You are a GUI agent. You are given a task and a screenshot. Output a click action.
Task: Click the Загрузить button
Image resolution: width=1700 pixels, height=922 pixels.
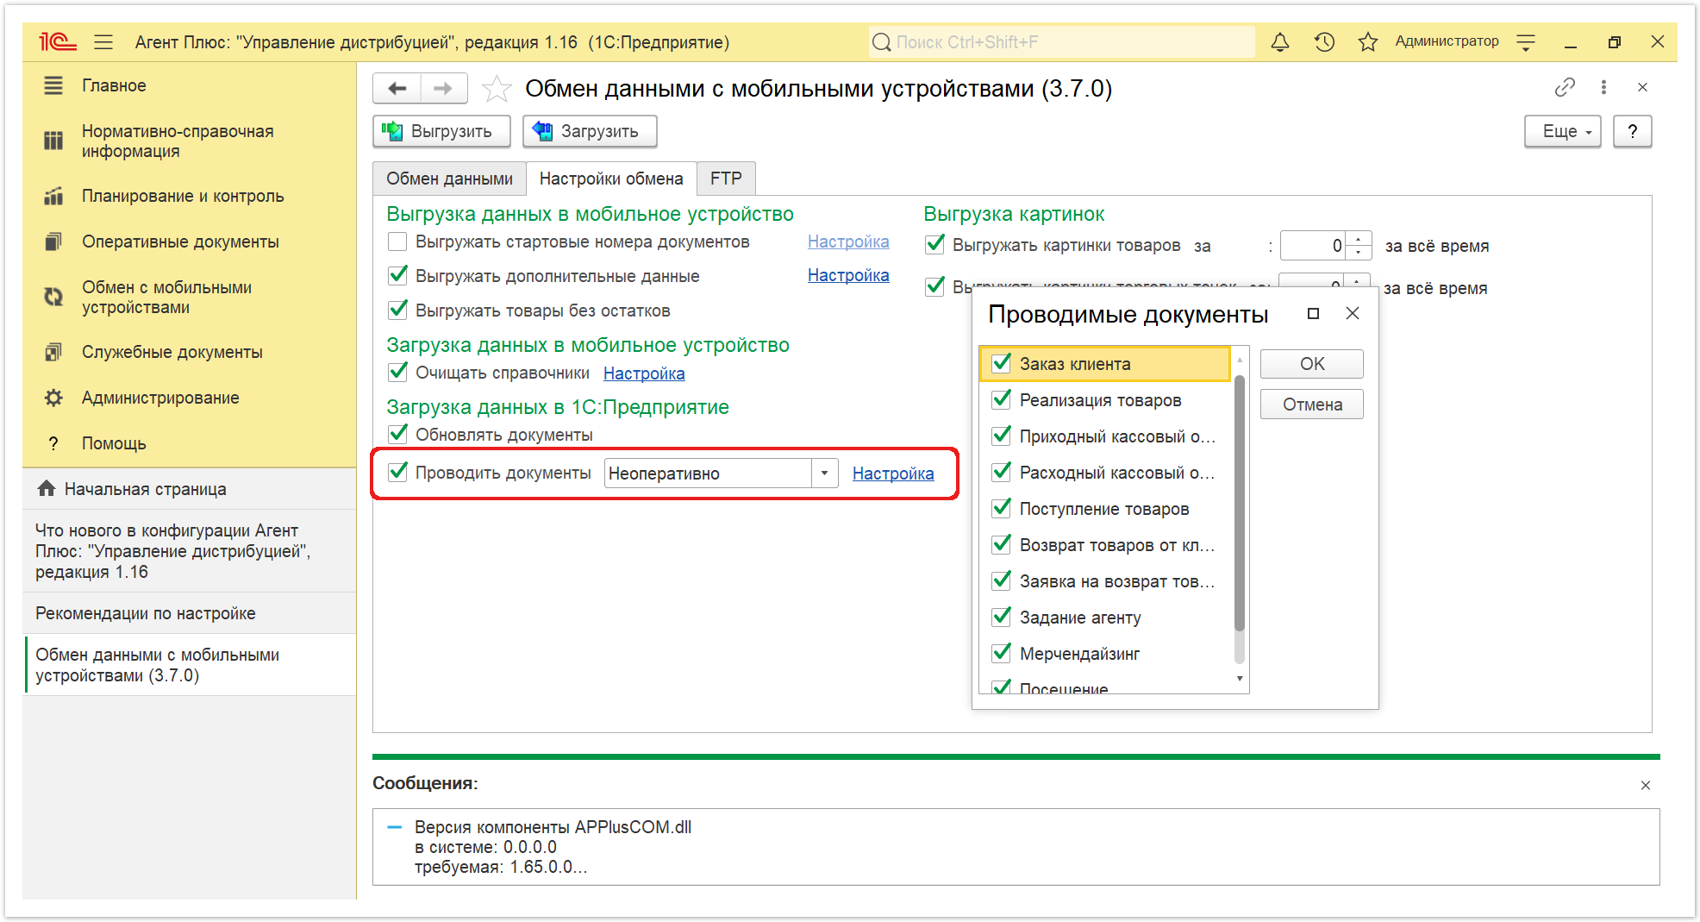pyautogui.click(x=590, y=131)
